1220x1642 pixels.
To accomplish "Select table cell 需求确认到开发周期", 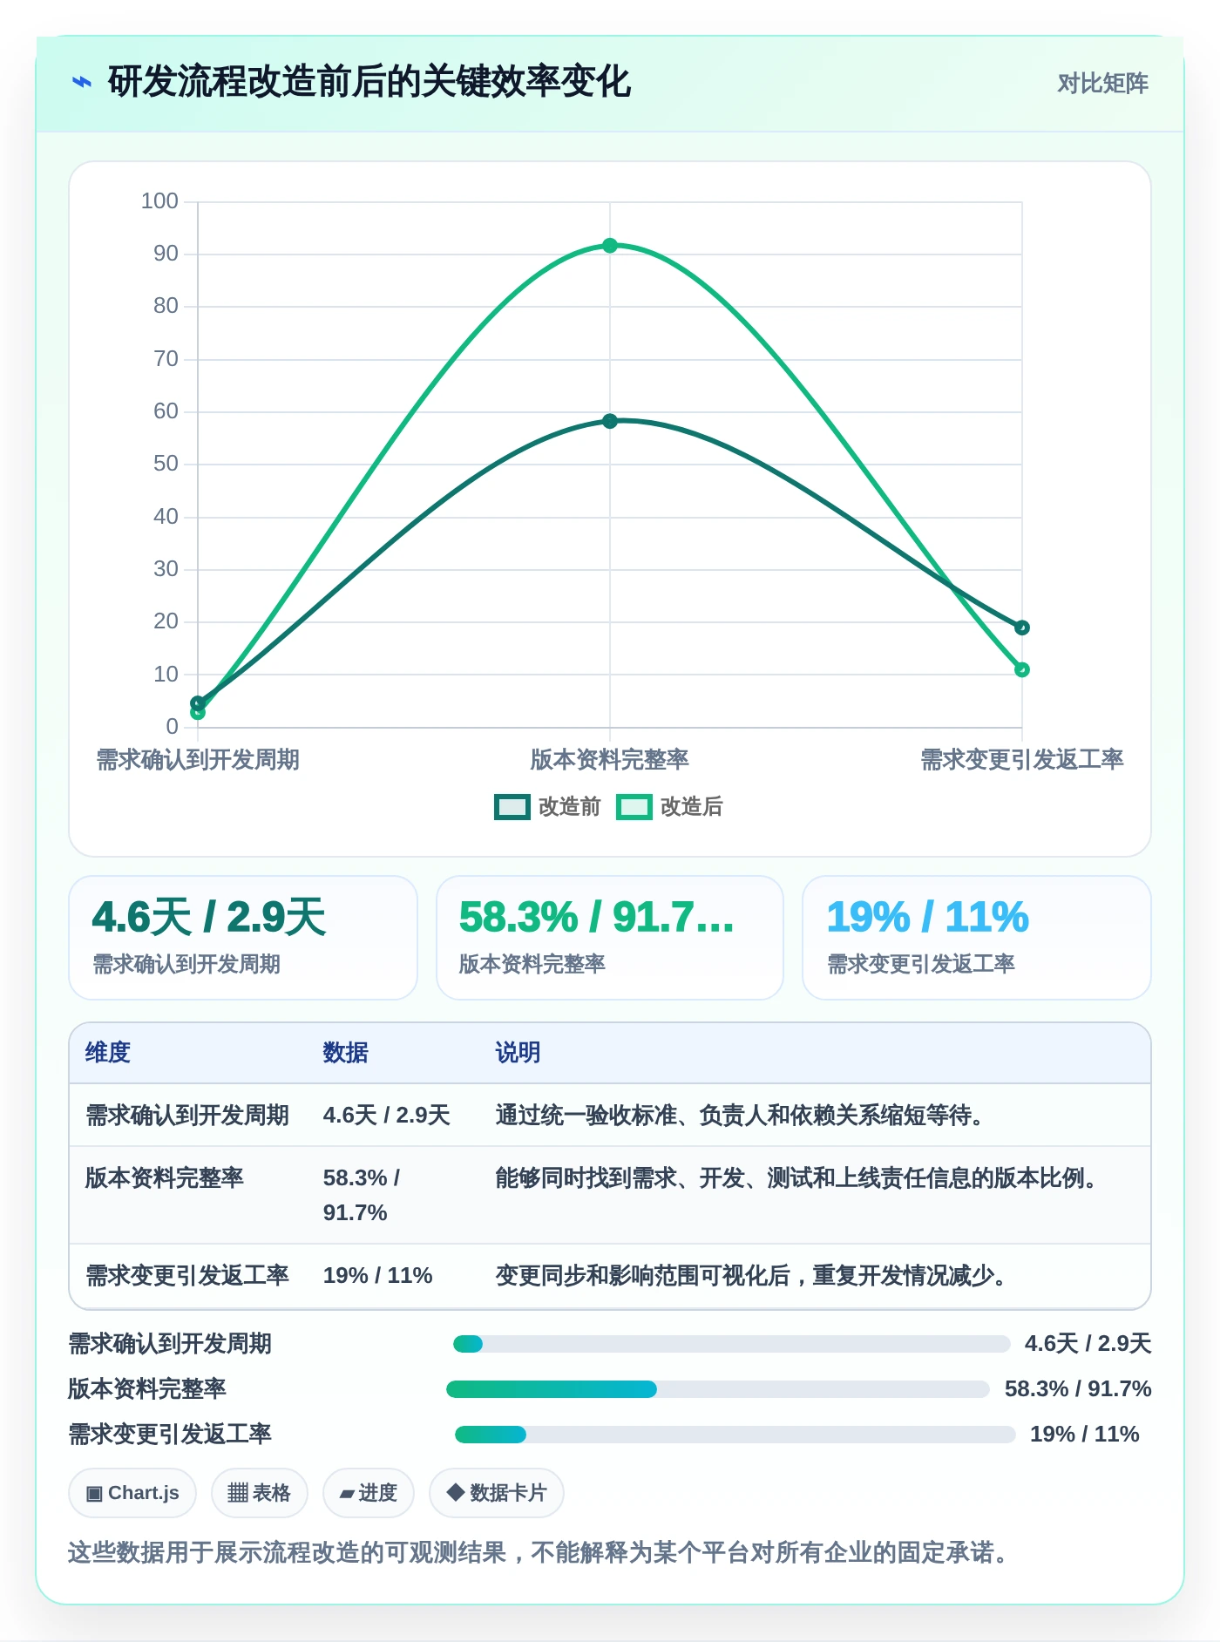I will 187,1116.
